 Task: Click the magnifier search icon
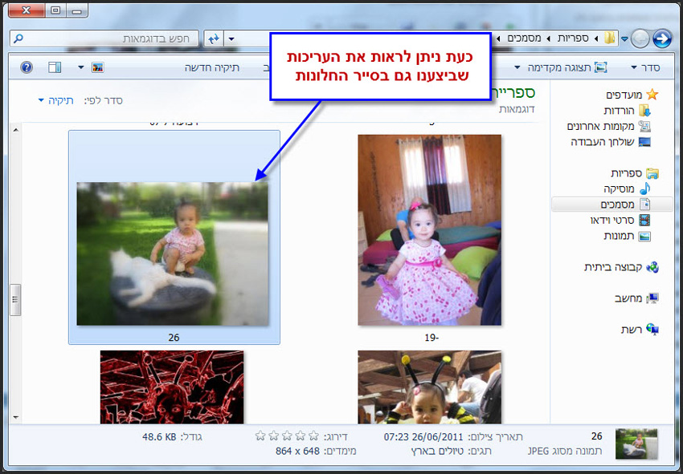[x=18, y=38]
